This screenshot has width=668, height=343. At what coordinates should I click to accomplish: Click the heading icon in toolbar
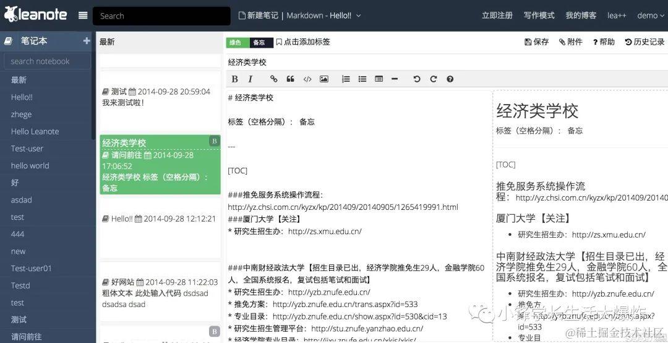(x=379, y=79)
